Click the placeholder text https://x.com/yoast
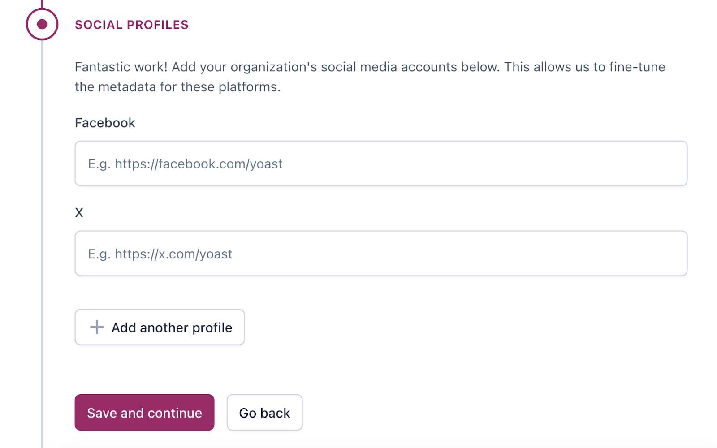The height and width of the screenshot is (448, 717). 160,253
